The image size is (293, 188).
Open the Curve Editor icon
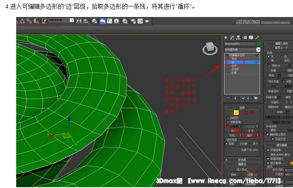point(109,21)
